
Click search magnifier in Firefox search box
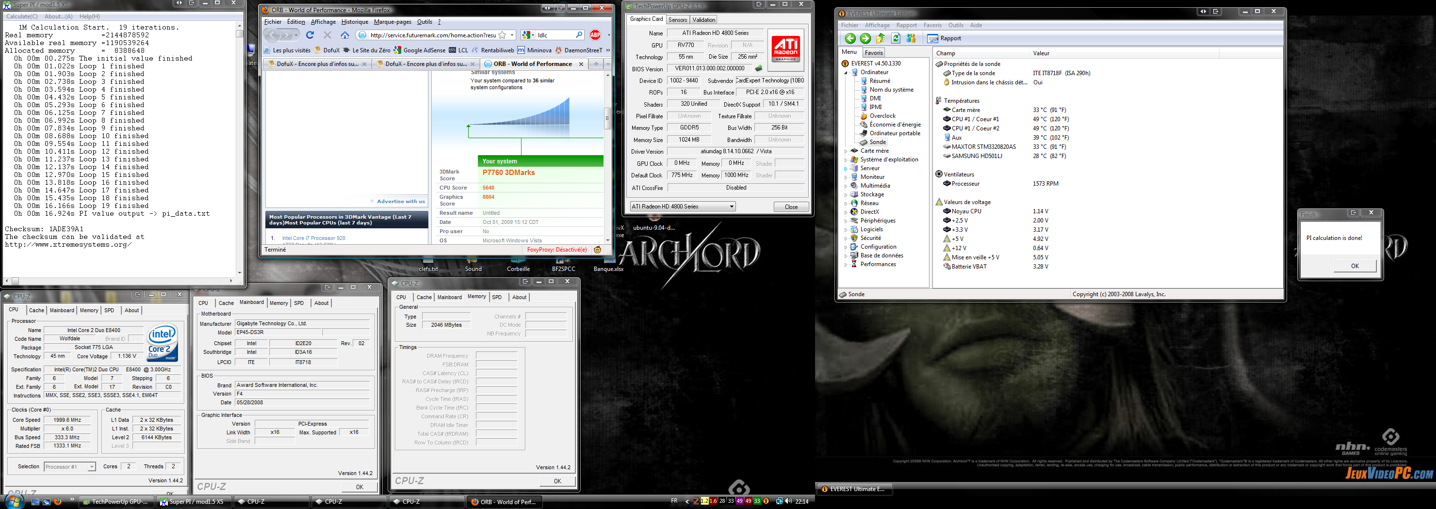click(579, 35)
